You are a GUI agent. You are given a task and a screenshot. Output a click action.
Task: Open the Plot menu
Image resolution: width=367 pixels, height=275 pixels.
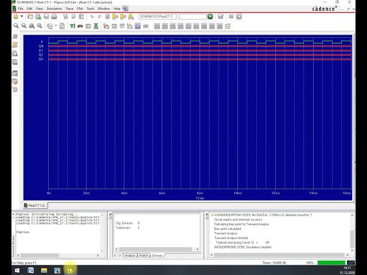pyautogui.click(x=80, y=9)
